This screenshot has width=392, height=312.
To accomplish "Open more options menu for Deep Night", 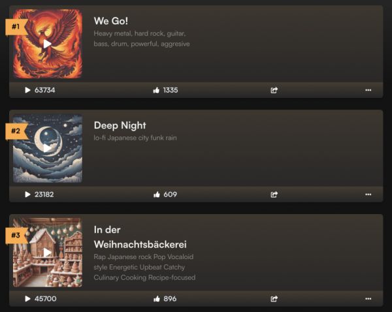I will (368, 195).
